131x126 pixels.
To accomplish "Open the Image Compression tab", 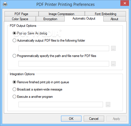I will pos(62,14).
